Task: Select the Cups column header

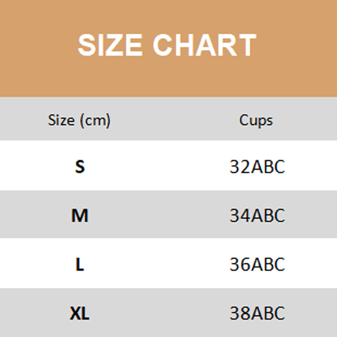Action: [x=256, y=120]
